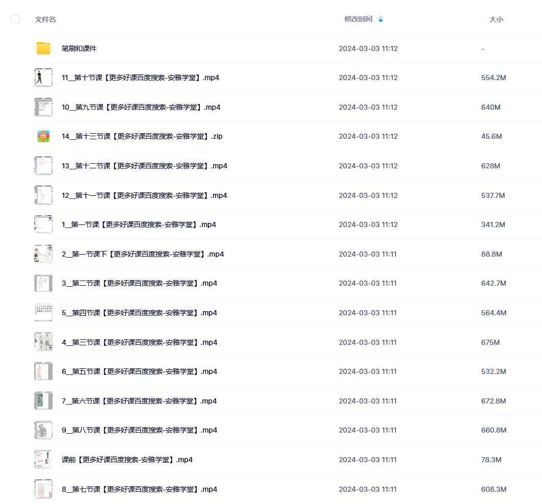Click the 8_第七节课 thumbnail icon
Viewport: 542px width, 504px height.
pyautogui.click(x=43, y=489)
